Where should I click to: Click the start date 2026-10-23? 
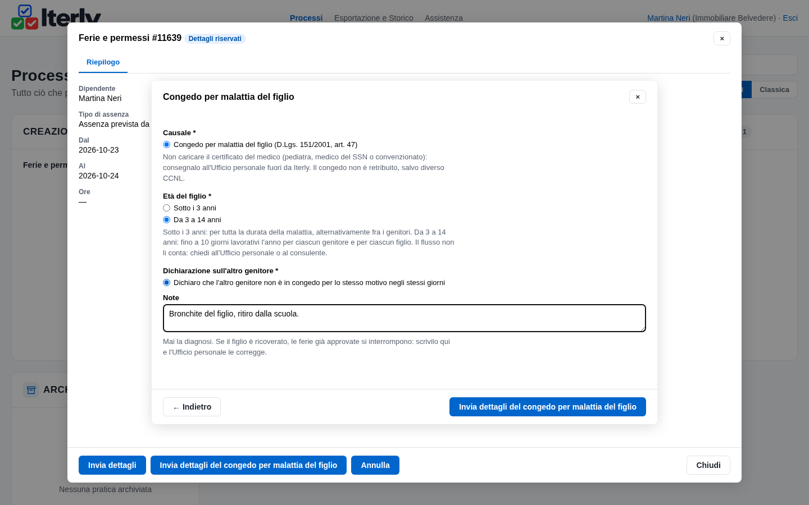pyautogui.click(x=99, y=150)
